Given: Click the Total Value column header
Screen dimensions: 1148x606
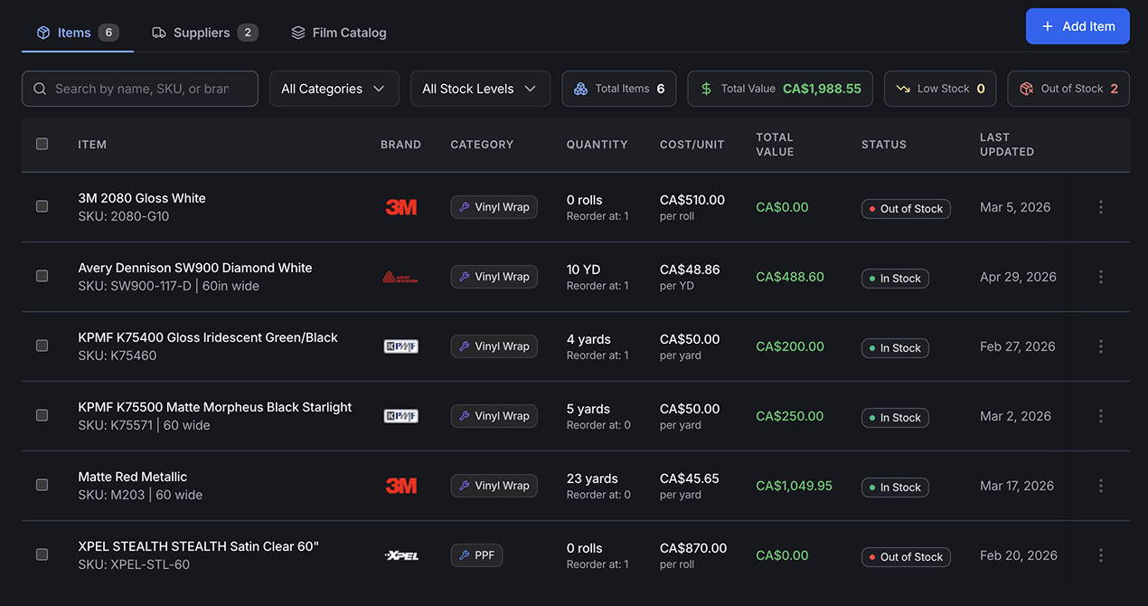Looking at the screenshot, I should point(775,144).
